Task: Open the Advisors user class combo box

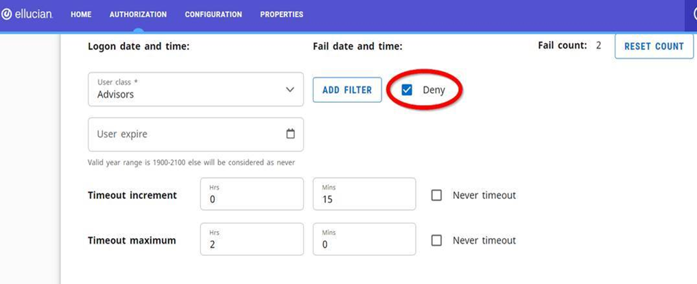Action: tap(196, 89)
